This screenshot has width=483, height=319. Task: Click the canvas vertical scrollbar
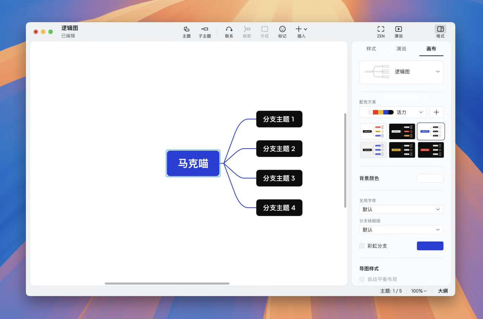click(345, 160)
